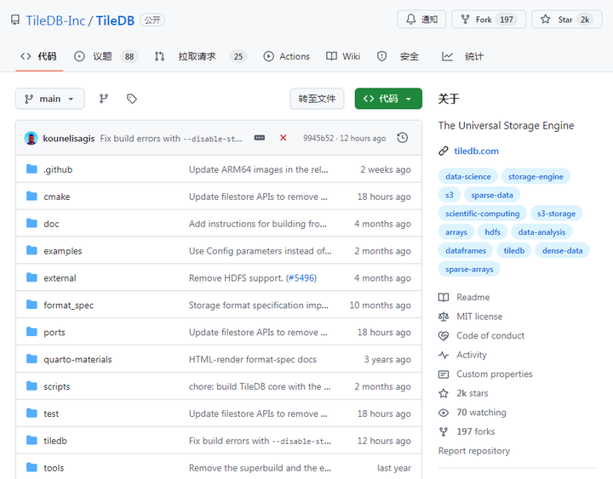Click the kounelisagis author name
Screen dimensions: 613x479
69,139
